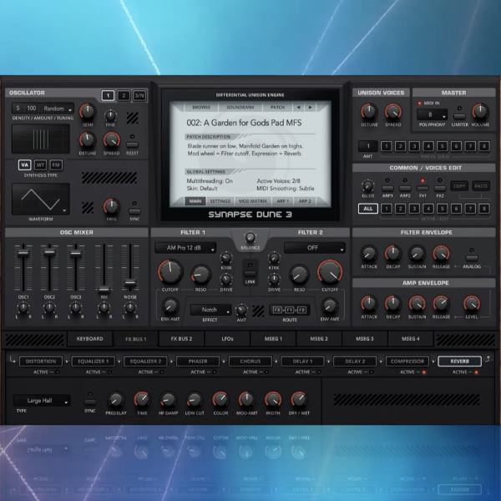Click the Filter 1 Env Amt knob
Screen dimensions: 501x501
click(x=170, y=306)
